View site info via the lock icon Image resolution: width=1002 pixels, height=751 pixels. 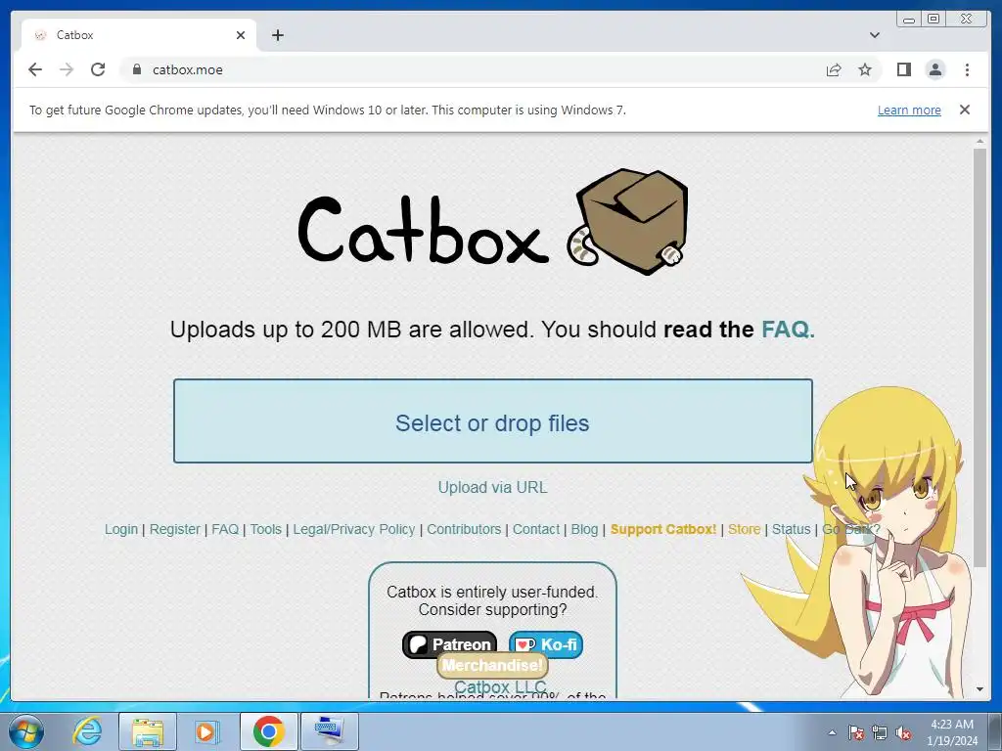point(136,69)
